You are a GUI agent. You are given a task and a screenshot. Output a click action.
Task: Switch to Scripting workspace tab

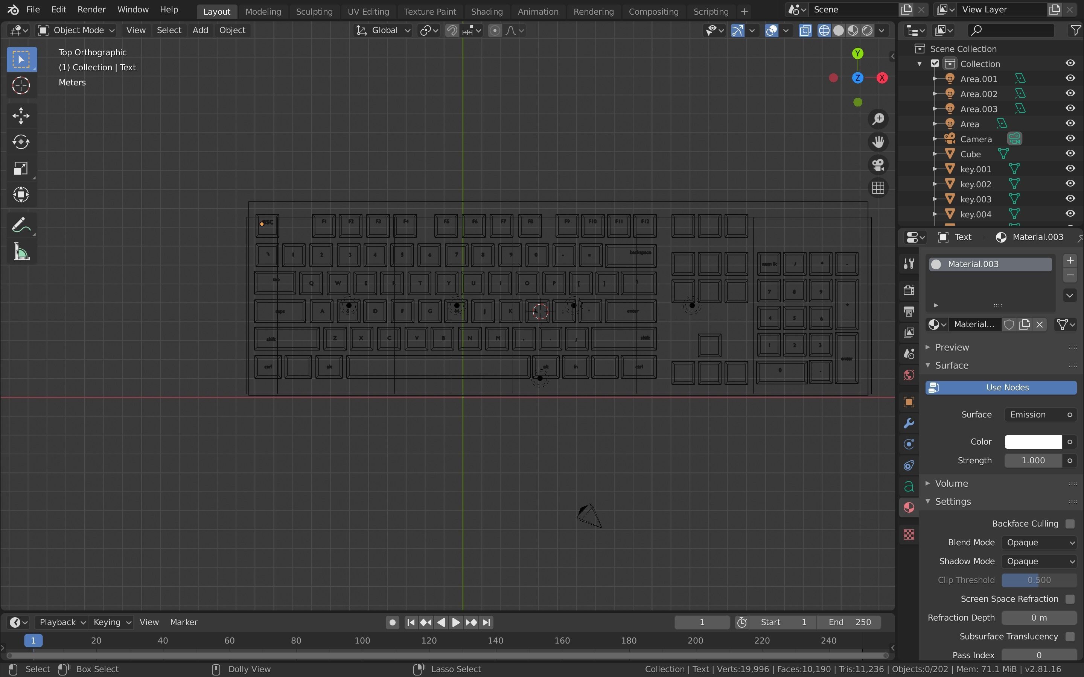click(x=710, y=11)
